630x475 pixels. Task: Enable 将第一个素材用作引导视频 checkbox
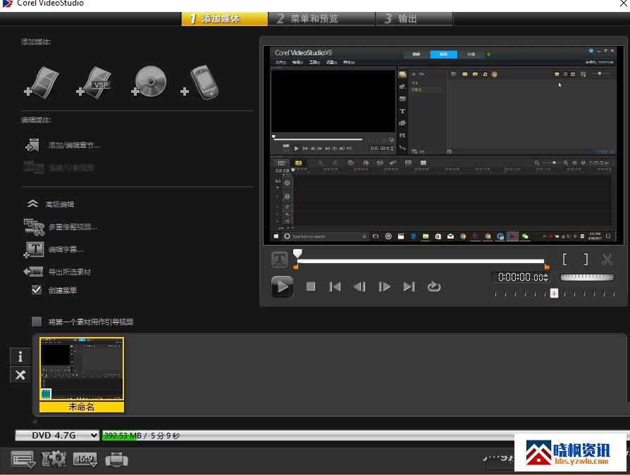coord(37,322)
